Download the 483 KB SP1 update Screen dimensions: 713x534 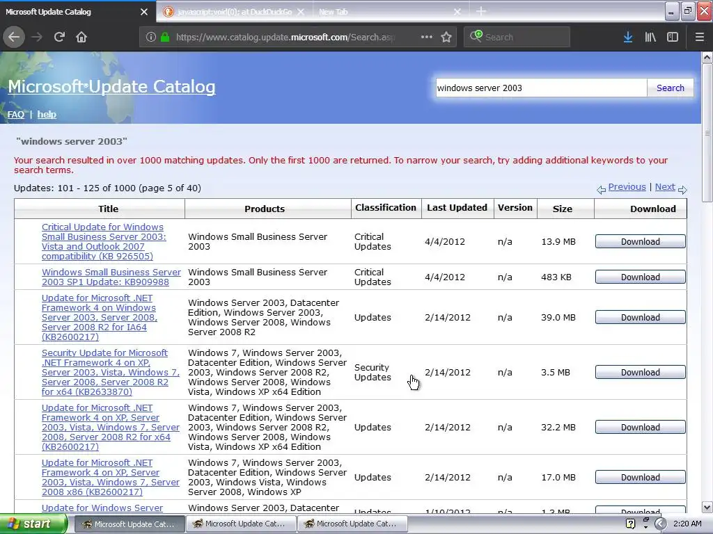tap(641, 277)
